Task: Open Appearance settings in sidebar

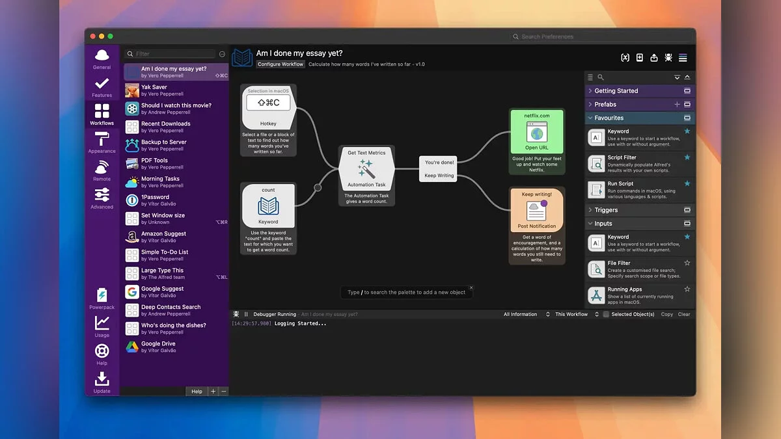Action: pyautogui.click(x=102, y=142)
